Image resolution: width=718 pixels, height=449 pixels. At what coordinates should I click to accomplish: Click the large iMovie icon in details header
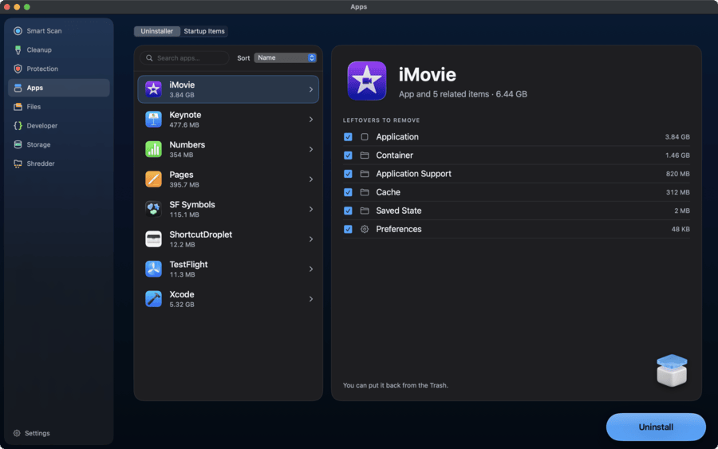click(x=367, y=81)
